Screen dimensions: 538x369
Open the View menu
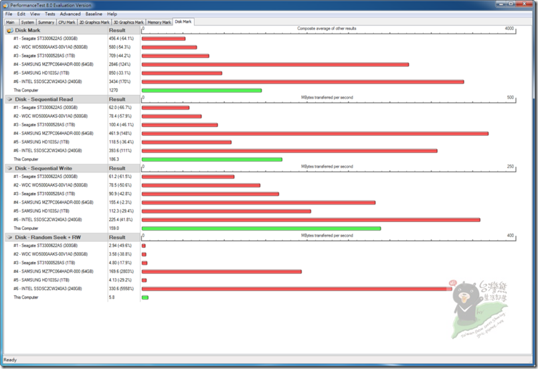pyautogui.click(x=35, y=14)
